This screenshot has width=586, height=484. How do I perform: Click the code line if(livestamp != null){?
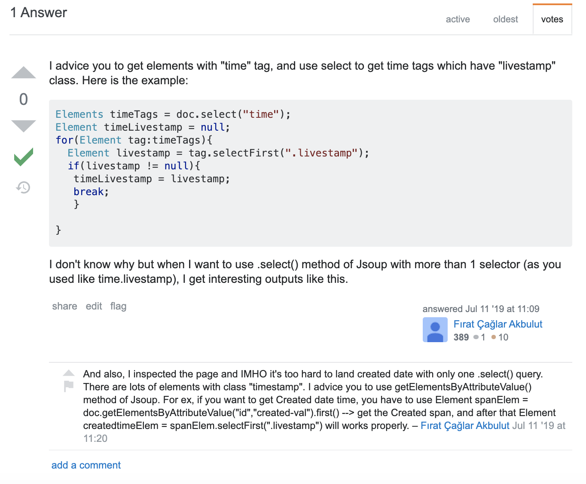(x=134, y=166)
